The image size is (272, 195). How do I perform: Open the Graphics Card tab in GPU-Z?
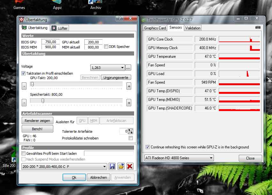tap(155, 28)
